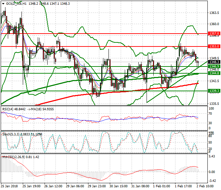Click the 1342.5 price axis value
The width and height of the screenshot is (221, 190).
(214, 81)
